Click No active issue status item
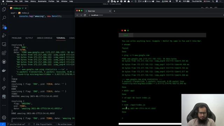Screen dimensions: 224x126 (x=64, y=124)
